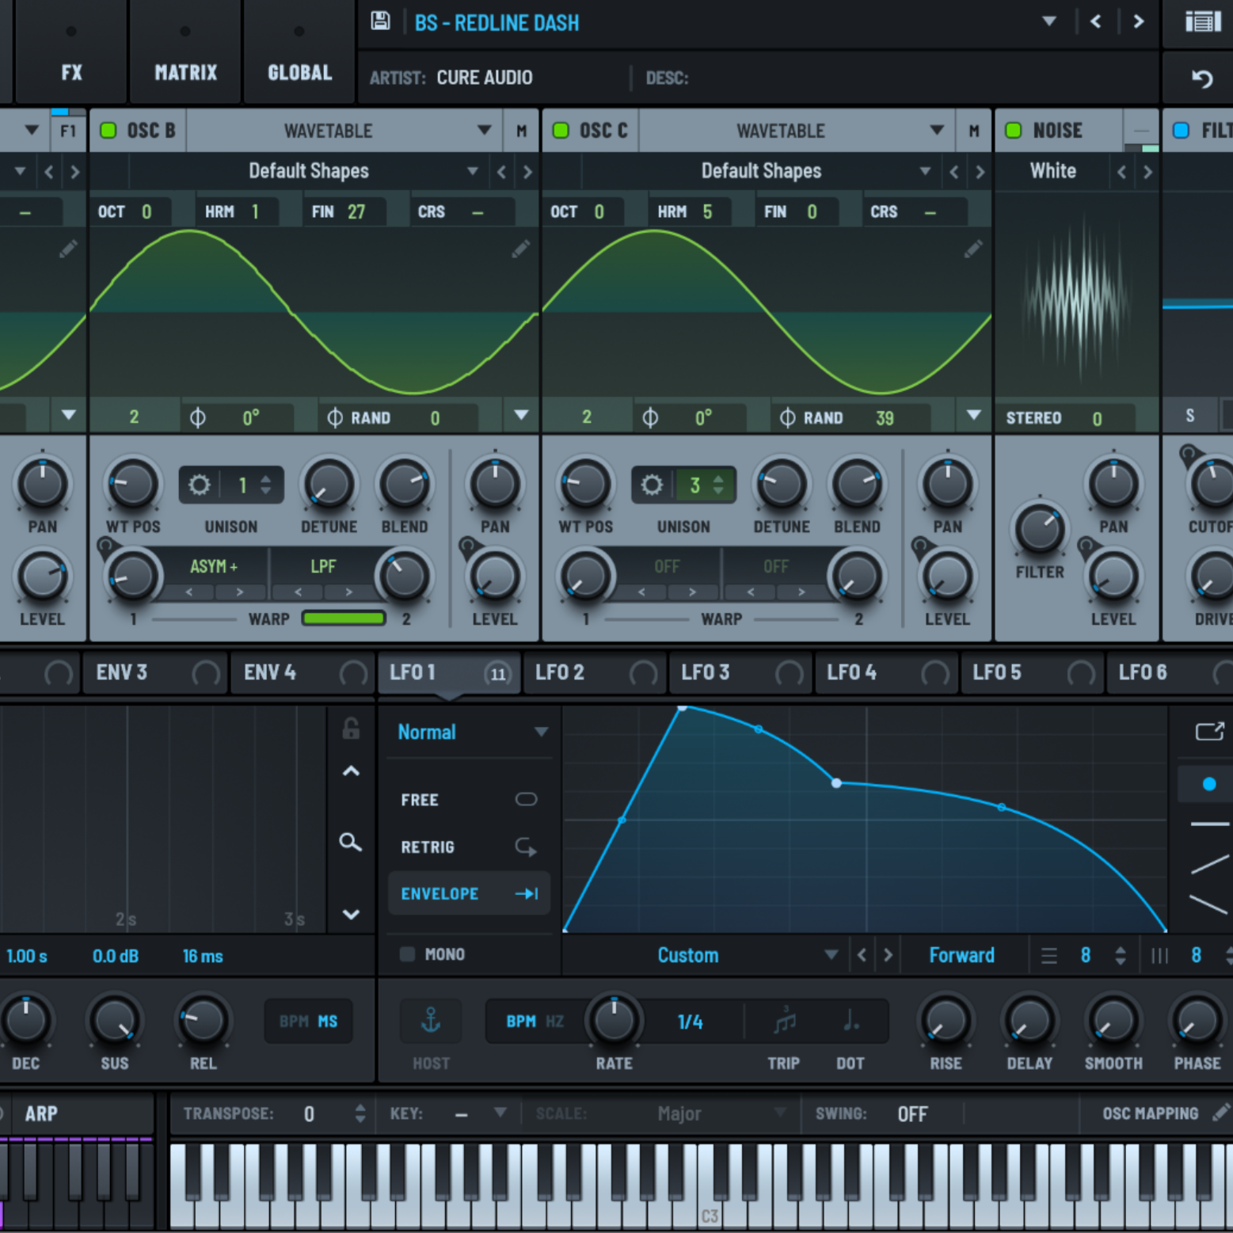
Task: Click the OSC MAPPING button
Action: coord(1150,1113)
